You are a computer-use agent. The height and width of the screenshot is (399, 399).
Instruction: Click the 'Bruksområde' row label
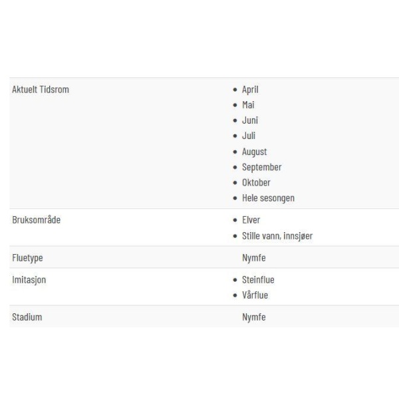[37, 220]
